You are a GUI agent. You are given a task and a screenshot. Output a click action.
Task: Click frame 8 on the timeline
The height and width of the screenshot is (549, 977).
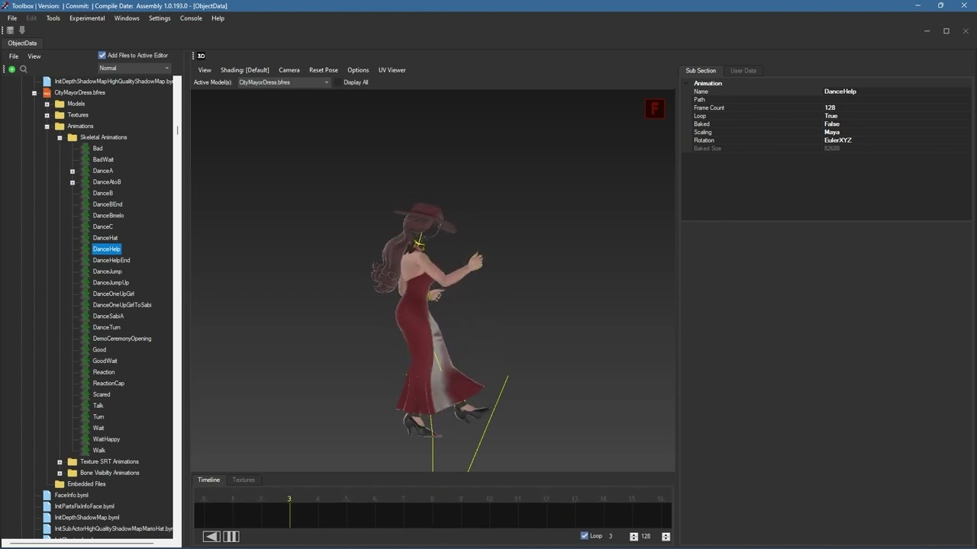432,511
